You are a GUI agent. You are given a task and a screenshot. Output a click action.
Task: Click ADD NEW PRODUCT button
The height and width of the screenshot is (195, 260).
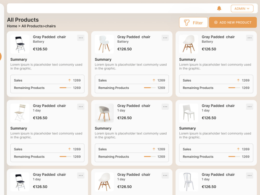tap(233, 22)
